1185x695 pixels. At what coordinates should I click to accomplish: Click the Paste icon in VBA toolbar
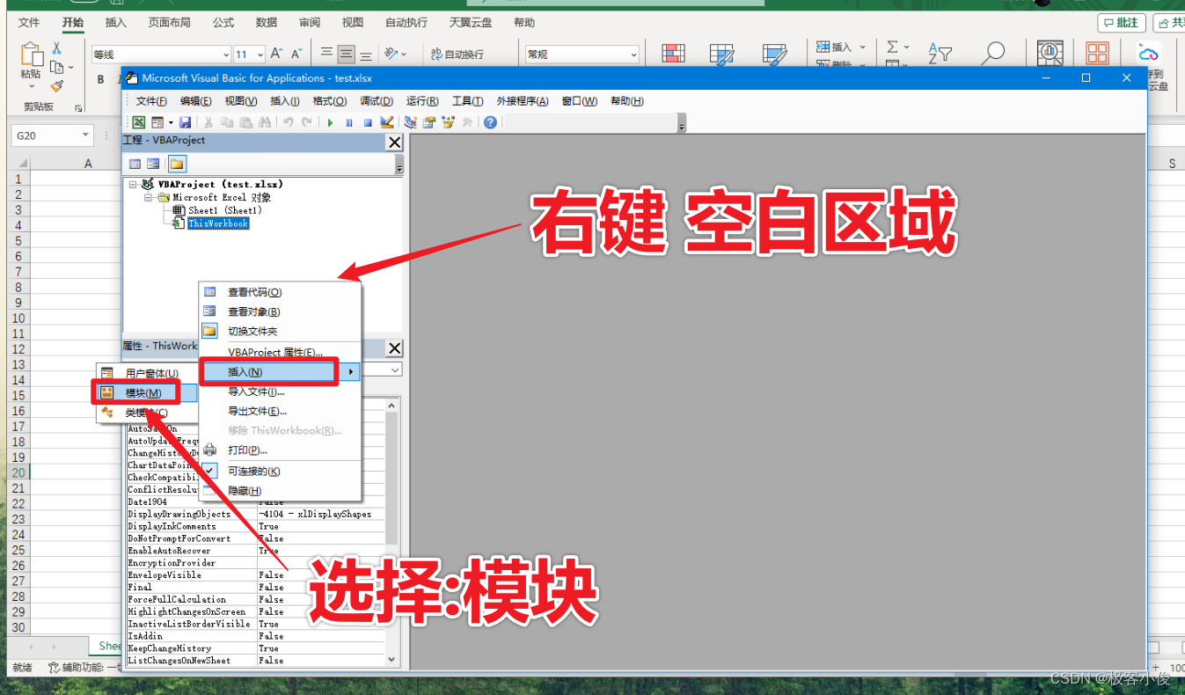[245, 122]
